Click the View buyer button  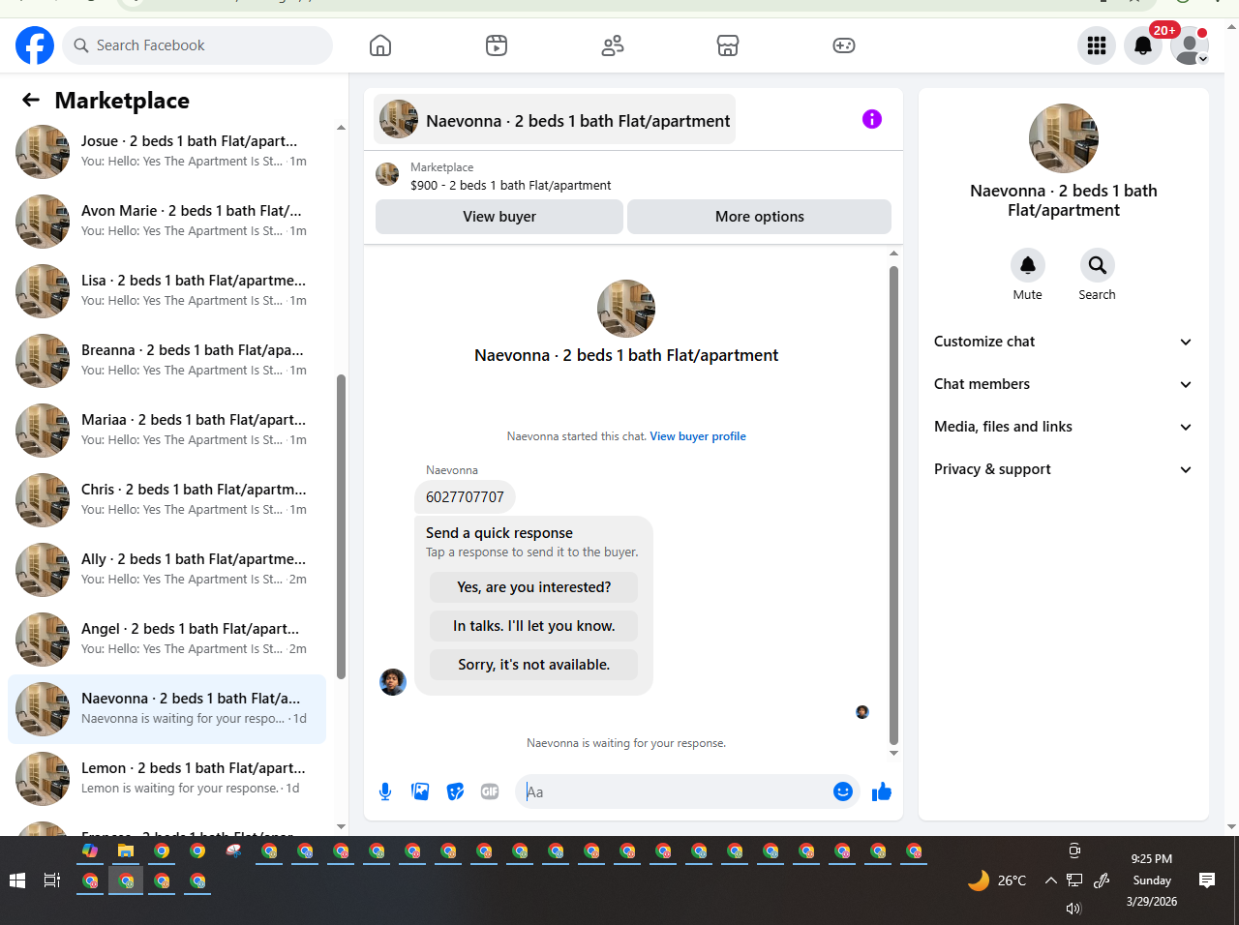point(499,217)
